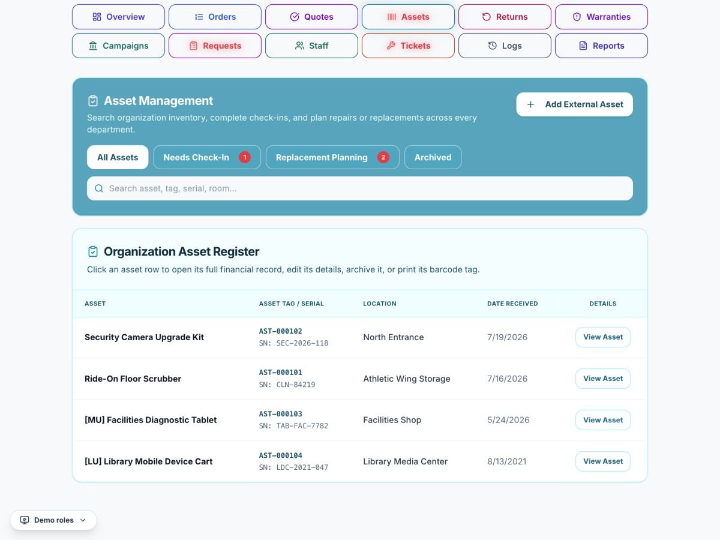Open the Campaigns navigation label

(125, 46)
